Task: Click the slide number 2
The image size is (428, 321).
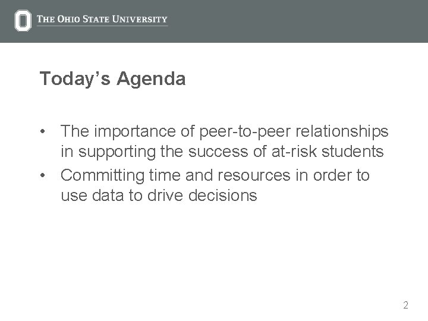Action: (x=405, y=306)
